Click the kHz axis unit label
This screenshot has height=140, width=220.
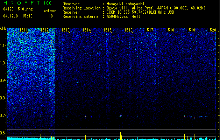(3, 28)
